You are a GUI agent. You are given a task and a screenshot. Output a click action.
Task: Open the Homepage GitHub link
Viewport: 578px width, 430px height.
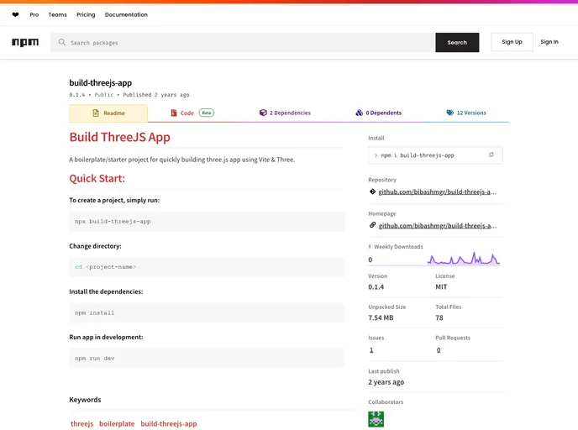tap(438, 226)
